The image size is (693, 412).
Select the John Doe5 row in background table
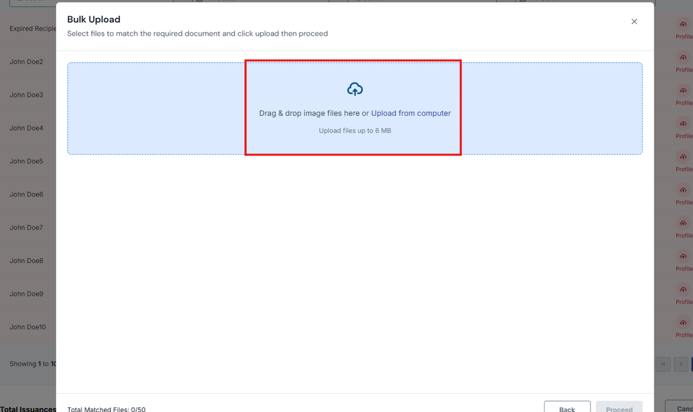point(28,161)
